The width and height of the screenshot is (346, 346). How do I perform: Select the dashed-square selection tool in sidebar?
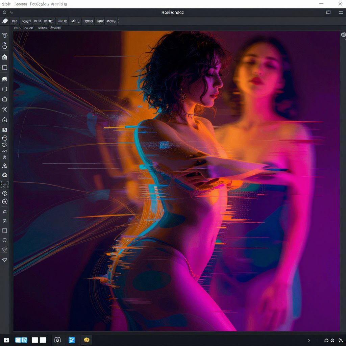pos(5,184)
